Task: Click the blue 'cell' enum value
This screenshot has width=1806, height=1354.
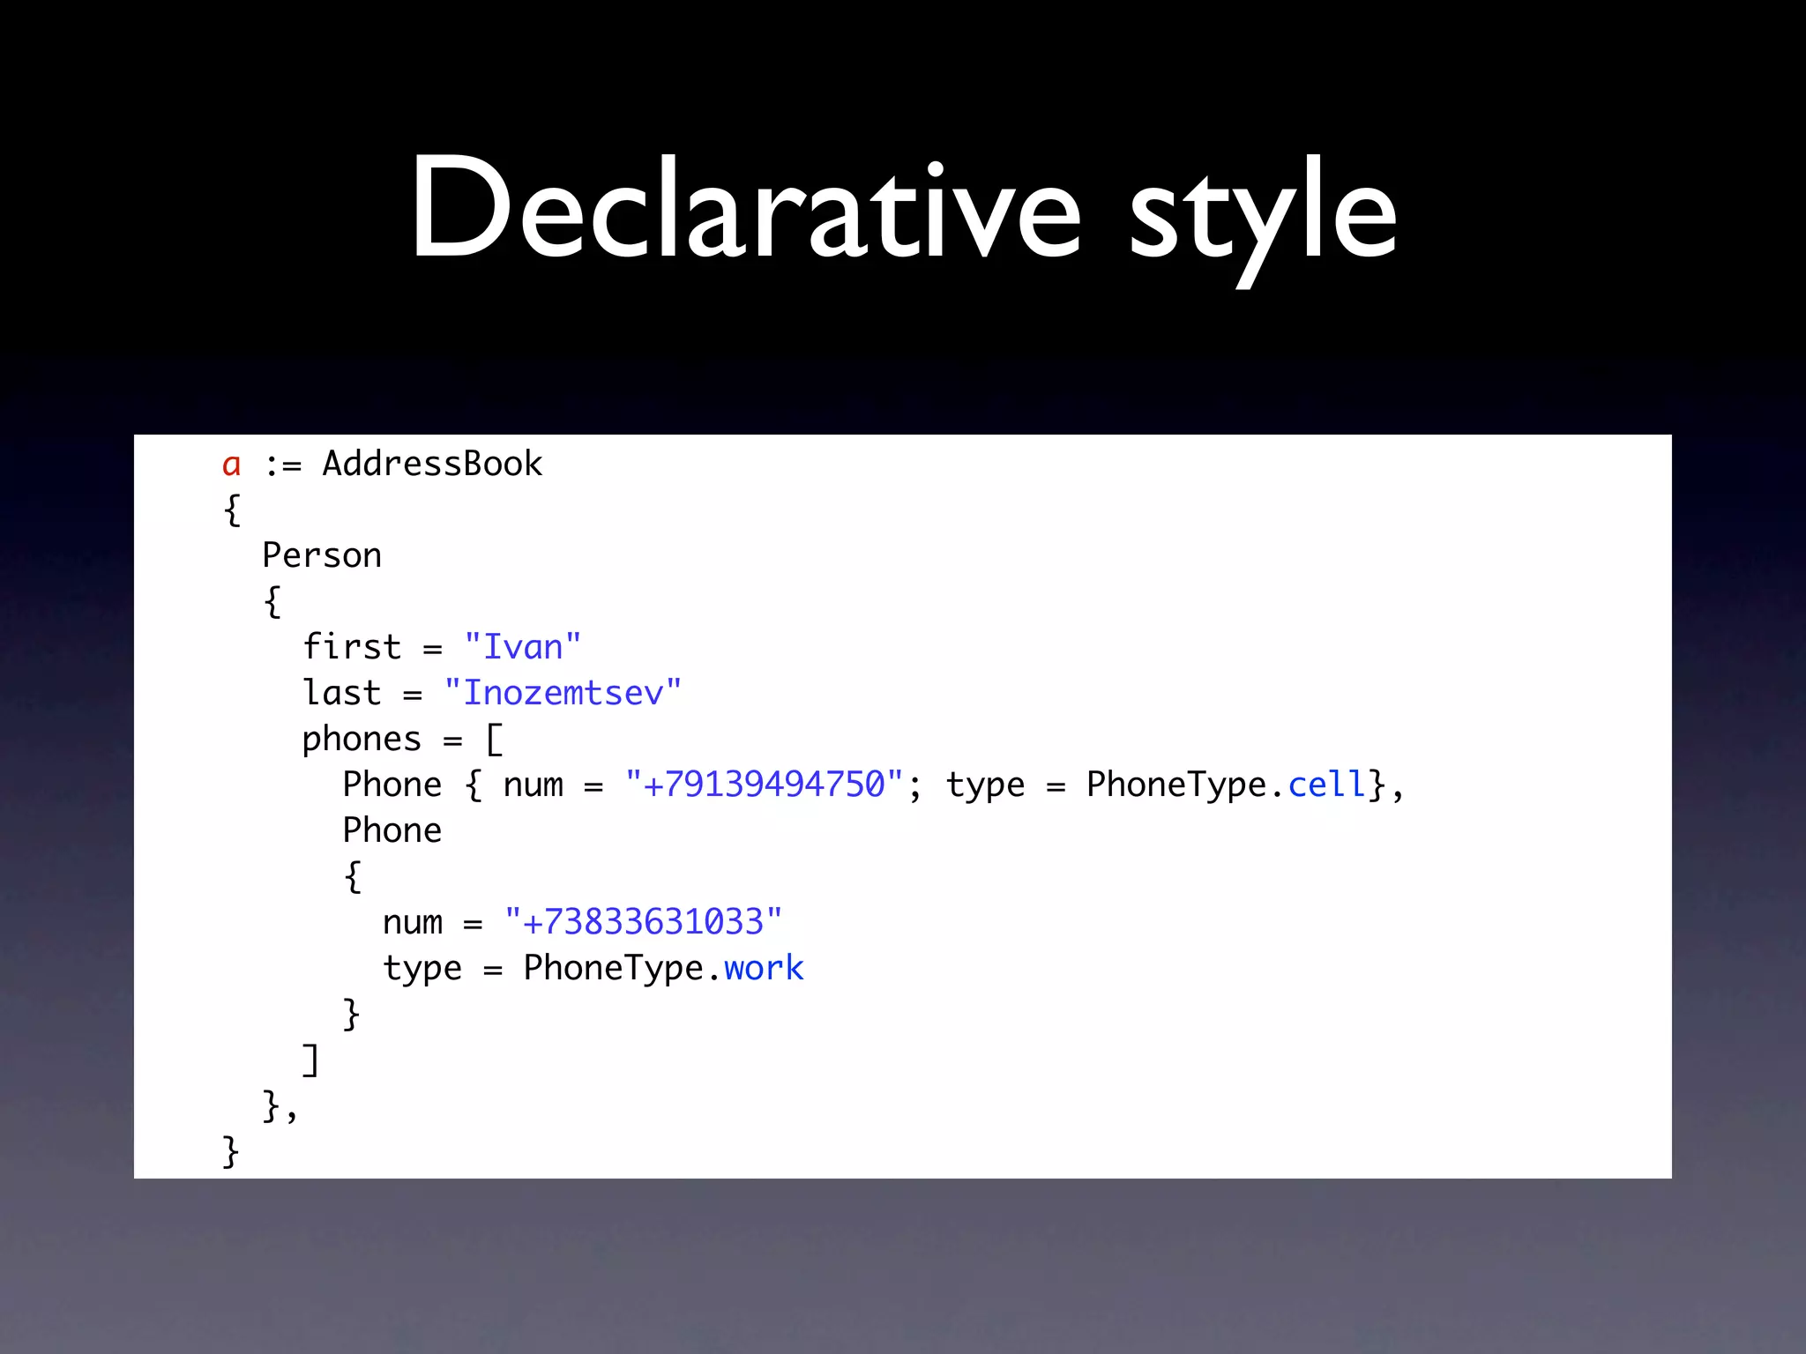Action: tap(1327, 785)
